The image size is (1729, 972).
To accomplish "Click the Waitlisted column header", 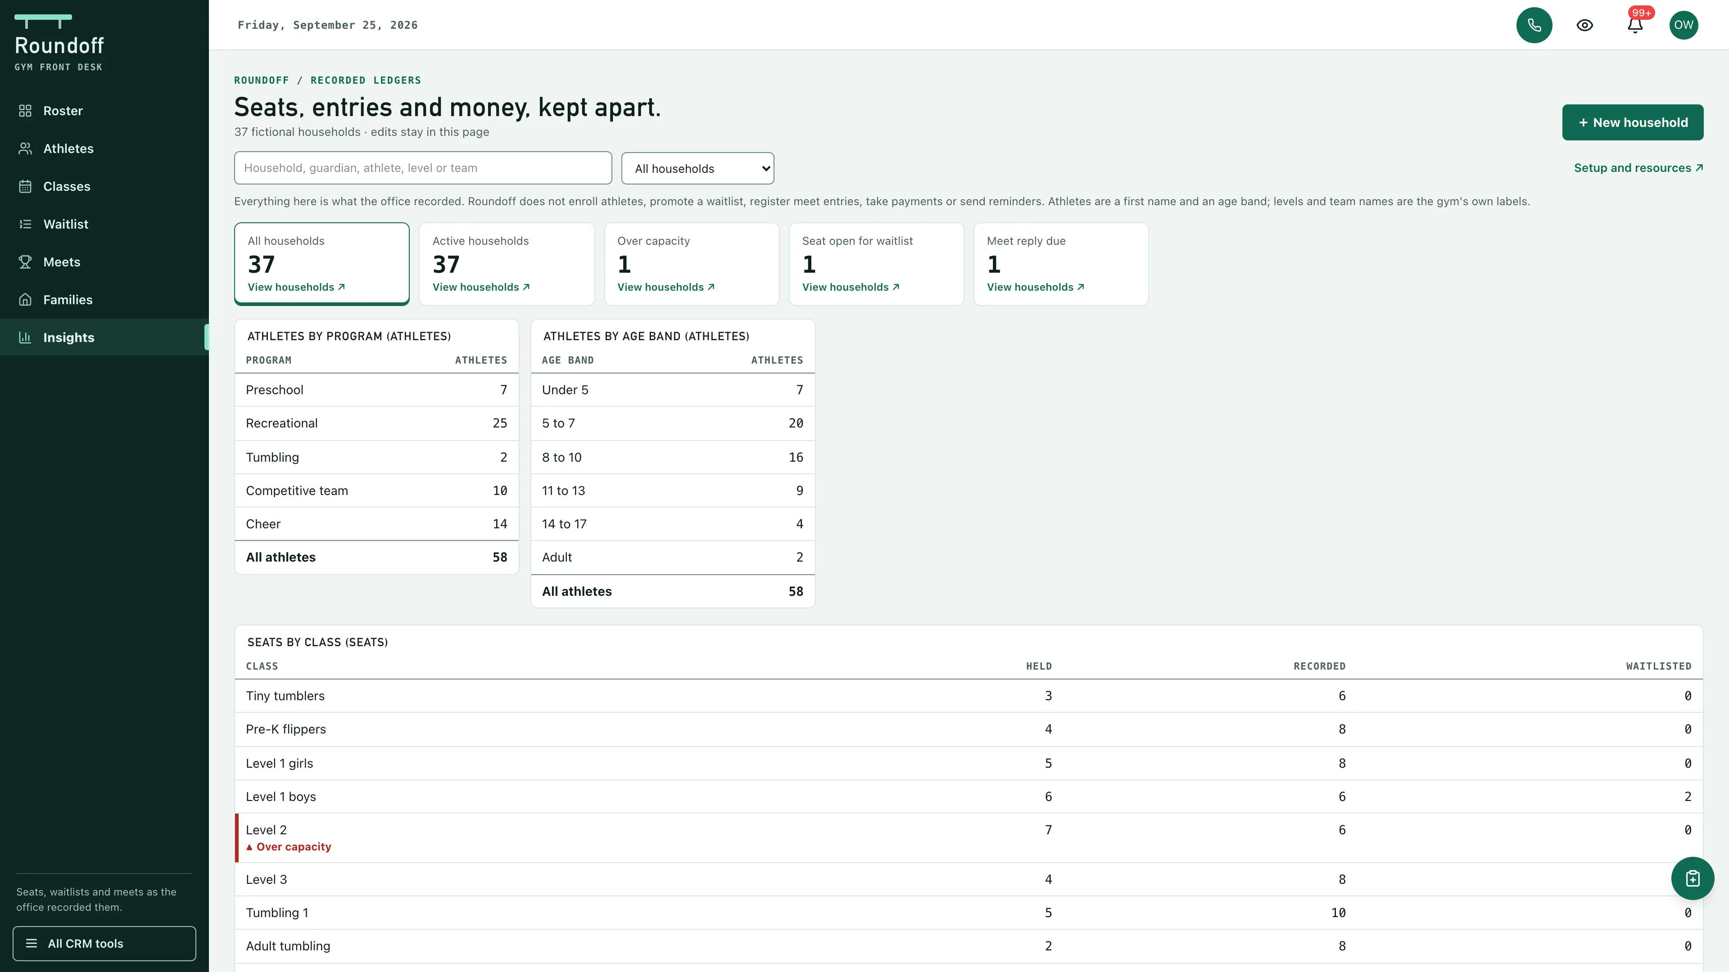I will (1658, 666).
